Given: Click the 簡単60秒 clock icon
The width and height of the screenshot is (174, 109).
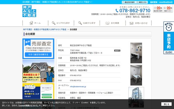Looking at the screenshot, I should 169,28.
